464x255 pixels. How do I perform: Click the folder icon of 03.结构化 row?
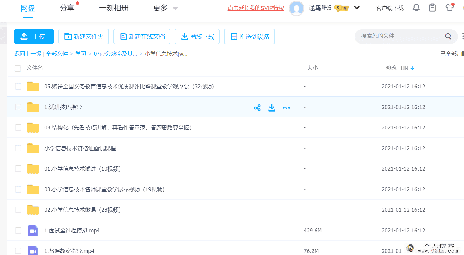33,128
